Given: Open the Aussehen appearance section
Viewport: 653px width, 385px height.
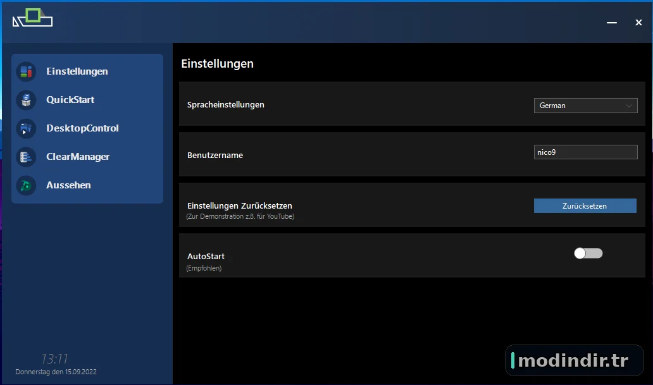Looking at the screenshot, I should 68,185.
